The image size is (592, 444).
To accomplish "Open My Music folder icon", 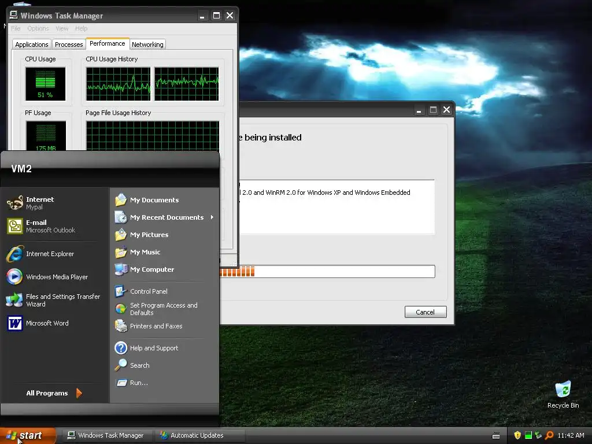I will [x=121, y=252].
